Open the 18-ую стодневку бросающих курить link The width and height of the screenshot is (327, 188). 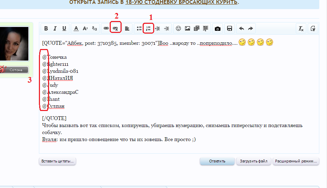click(x=181, y=2)
